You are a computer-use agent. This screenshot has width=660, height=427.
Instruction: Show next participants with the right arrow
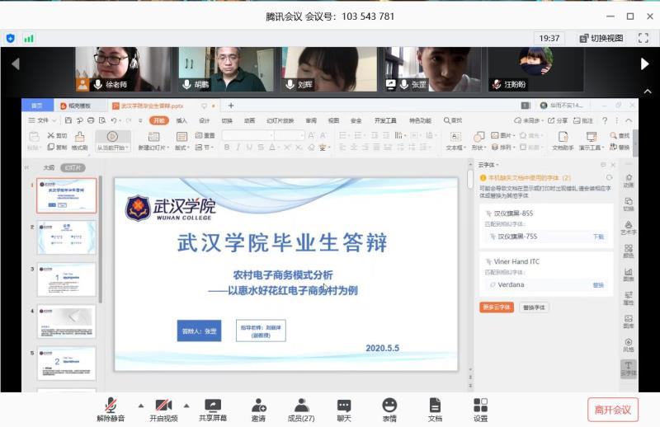[x=645, y=63]
